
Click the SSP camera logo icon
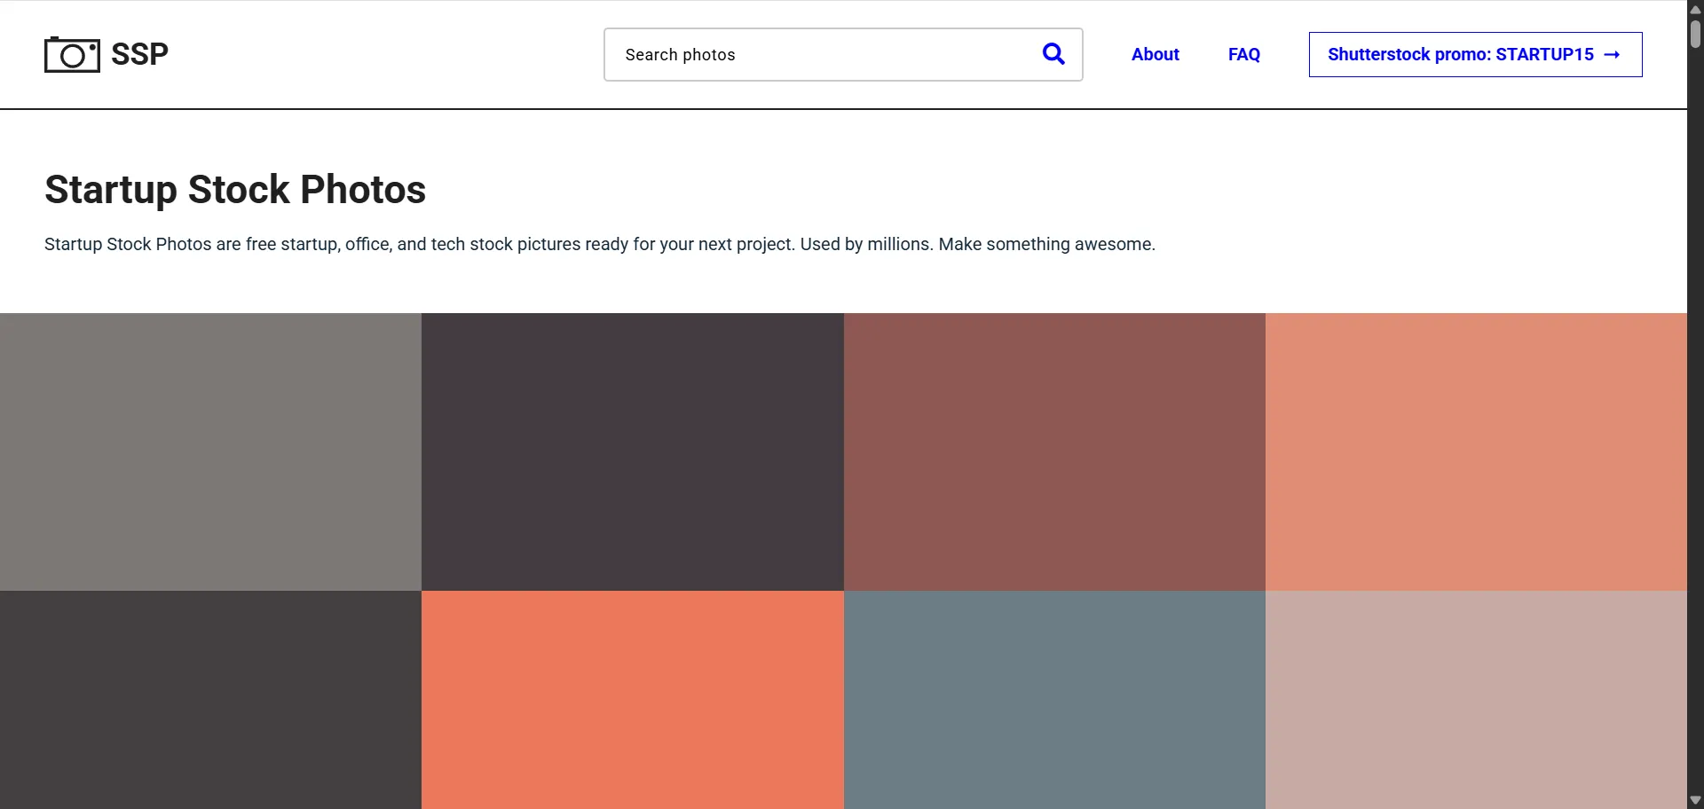[72, 54]
